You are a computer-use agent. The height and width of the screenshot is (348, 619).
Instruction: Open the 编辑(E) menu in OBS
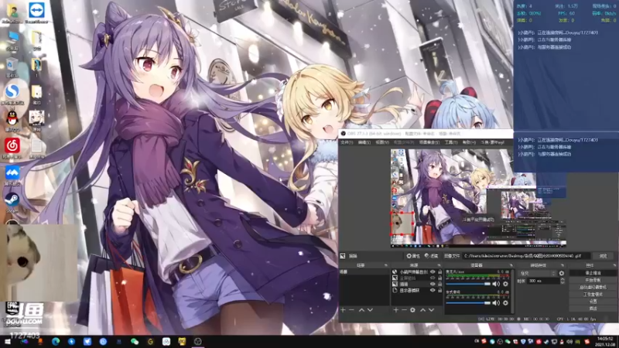(364, 142)
